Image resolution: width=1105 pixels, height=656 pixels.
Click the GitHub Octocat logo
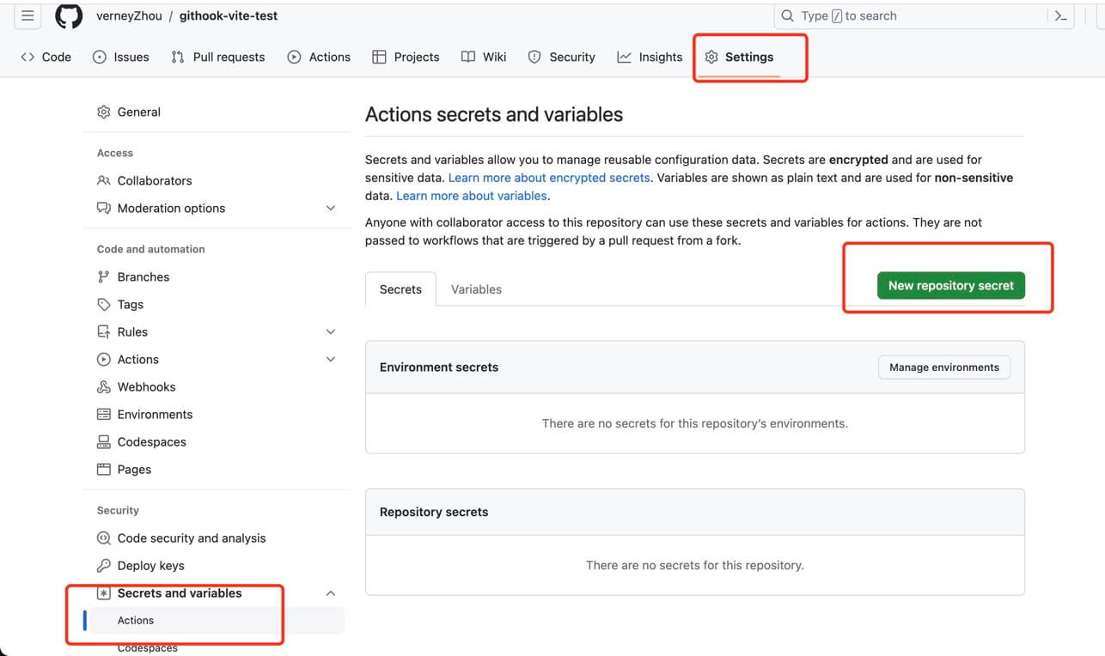(69, 15)
